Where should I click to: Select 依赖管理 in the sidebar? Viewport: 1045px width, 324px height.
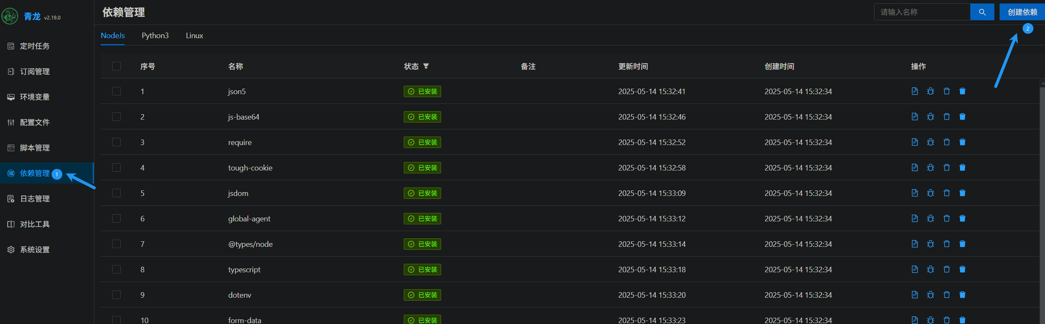point(47,173)
